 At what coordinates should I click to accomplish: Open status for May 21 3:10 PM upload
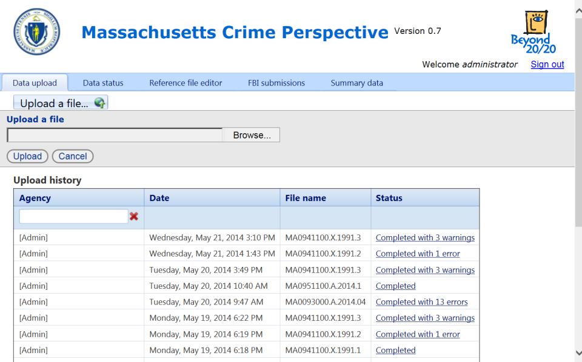(x=425, y=238)
